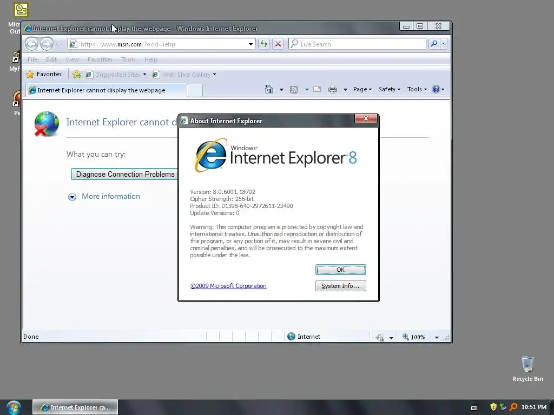This screenshot has width=554, height=415.
Task: Click OK in About Internet Explorer
Action: [341, 270]
